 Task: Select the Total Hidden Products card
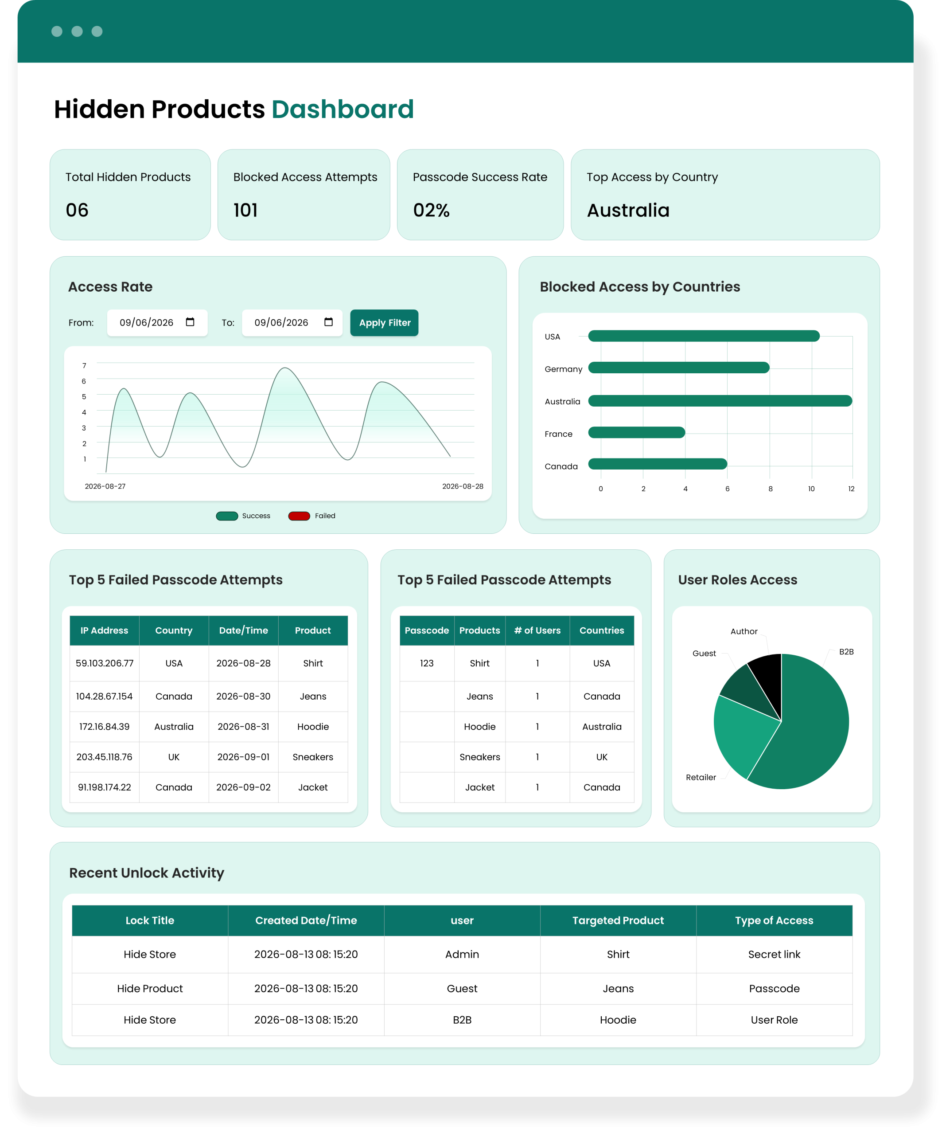[x=130, y=195]
